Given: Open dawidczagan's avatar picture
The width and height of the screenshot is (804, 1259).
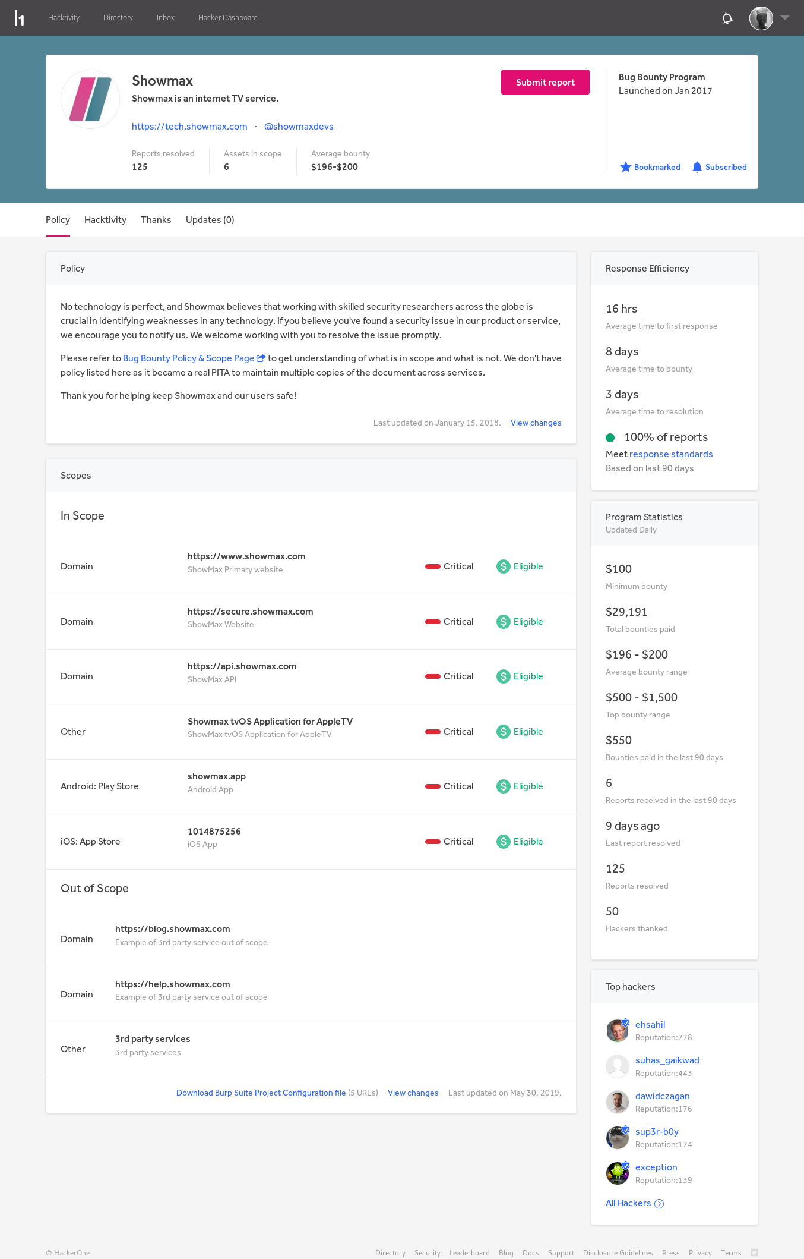Looking at the screenshot, I should point(618,1102).
